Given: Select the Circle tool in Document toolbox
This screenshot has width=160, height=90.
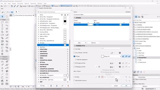Looking at the screenshot, I should click(x=7, y=74).
